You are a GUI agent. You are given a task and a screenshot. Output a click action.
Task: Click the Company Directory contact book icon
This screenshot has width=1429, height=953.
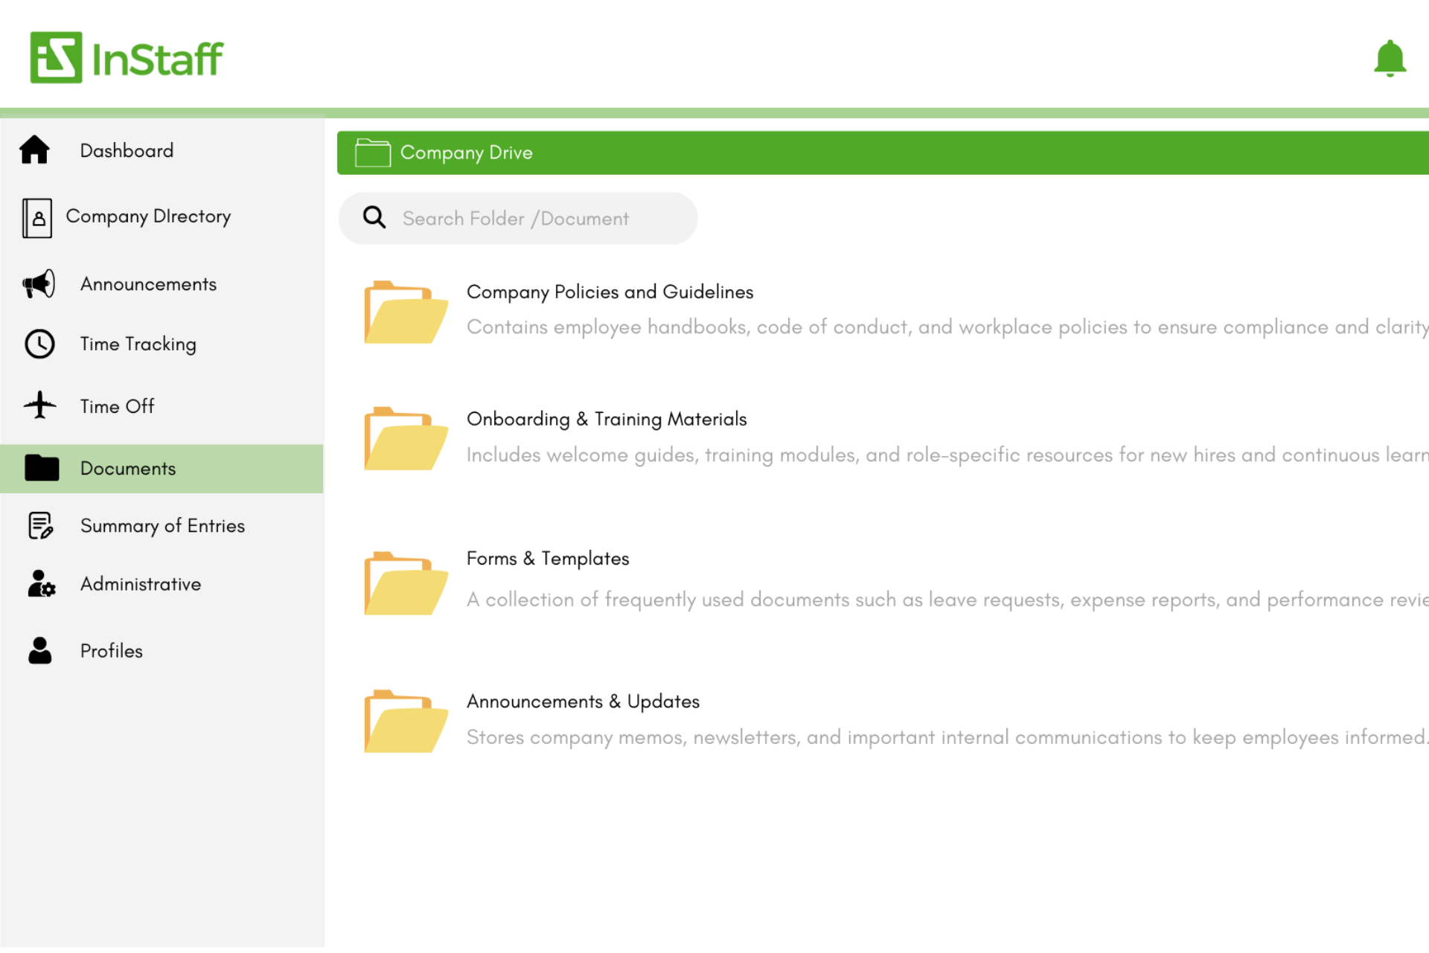(x=37, y=218)
